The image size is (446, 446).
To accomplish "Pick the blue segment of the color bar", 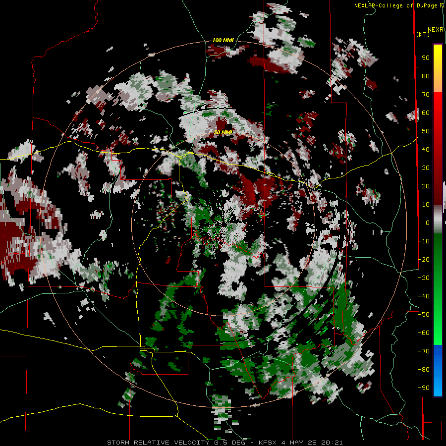I will pyautogui.click(x=438, y=370).
